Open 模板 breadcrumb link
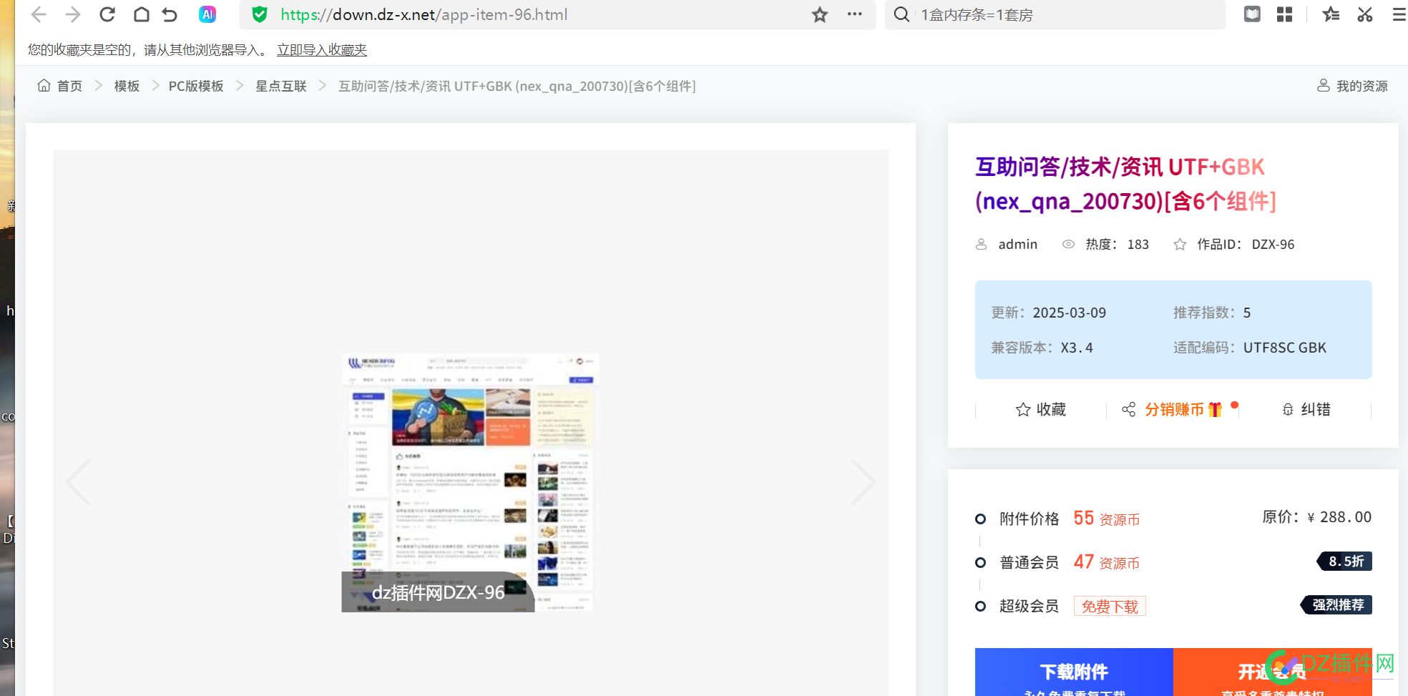Image resolution: width=1408 pixels, height=696 pixels. click(127, 86)
